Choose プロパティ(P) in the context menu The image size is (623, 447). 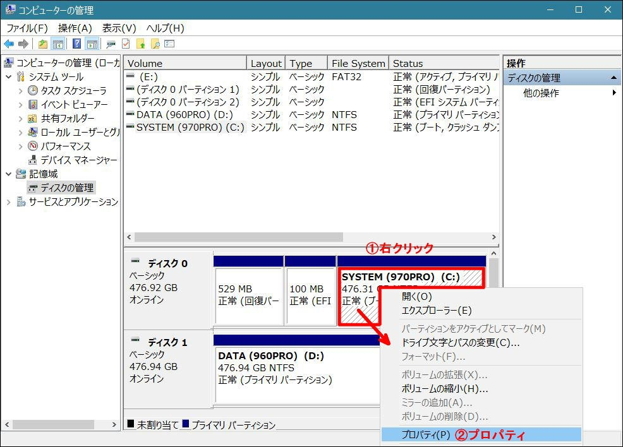(x=481, y=434)
